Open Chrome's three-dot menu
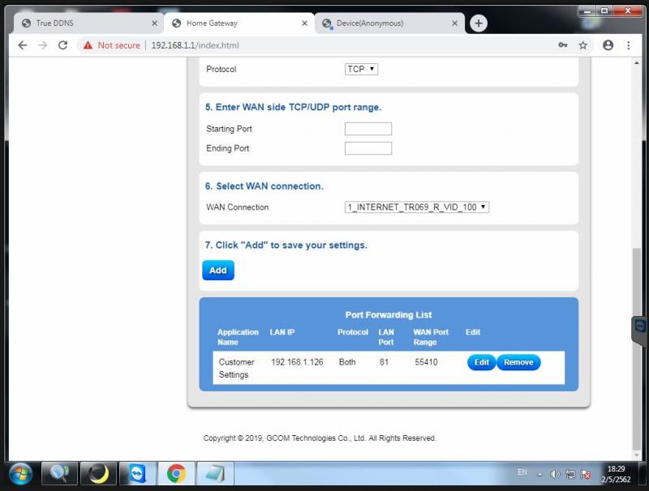Screen dimensions: 649x491 (628, 45)
